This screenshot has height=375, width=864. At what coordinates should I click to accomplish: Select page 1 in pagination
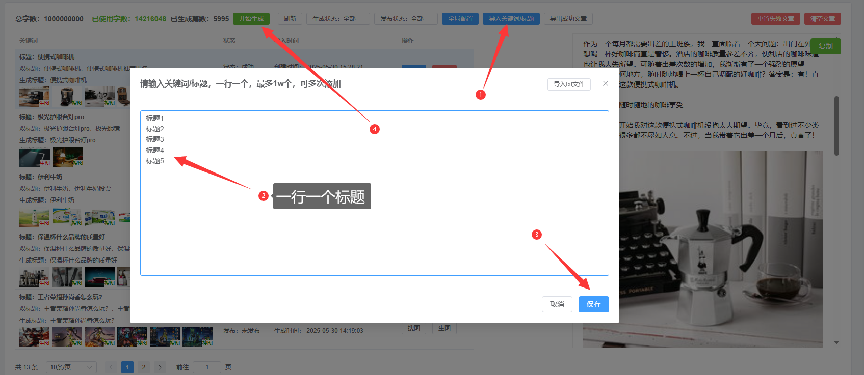tap(127, 367)
